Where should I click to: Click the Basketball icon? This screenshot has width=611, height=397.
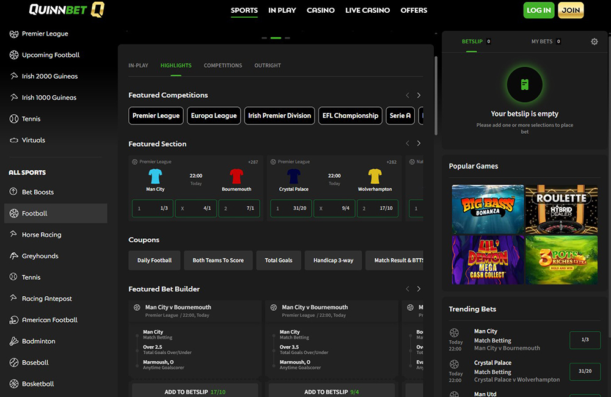[14, 384]
